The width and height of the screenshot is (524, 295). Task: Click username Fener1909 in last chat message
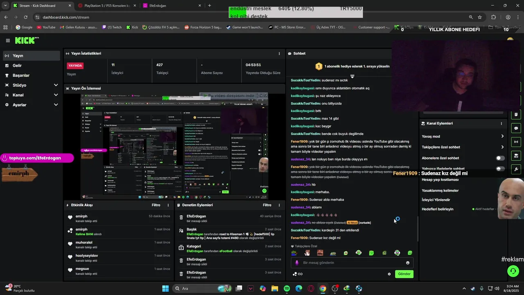[x=299, y=238]
